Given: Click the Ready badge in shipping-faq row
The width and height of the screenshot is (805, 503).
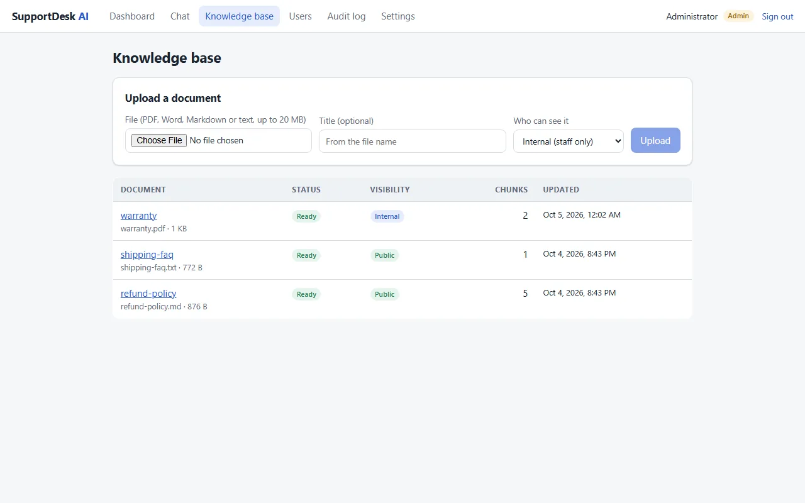Looking at the screenshot, I should click(x=306, y=255).
